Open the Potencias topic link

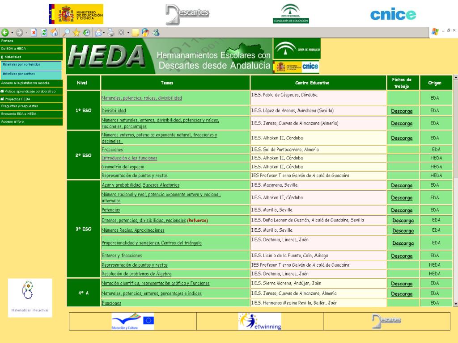[111, 210]
